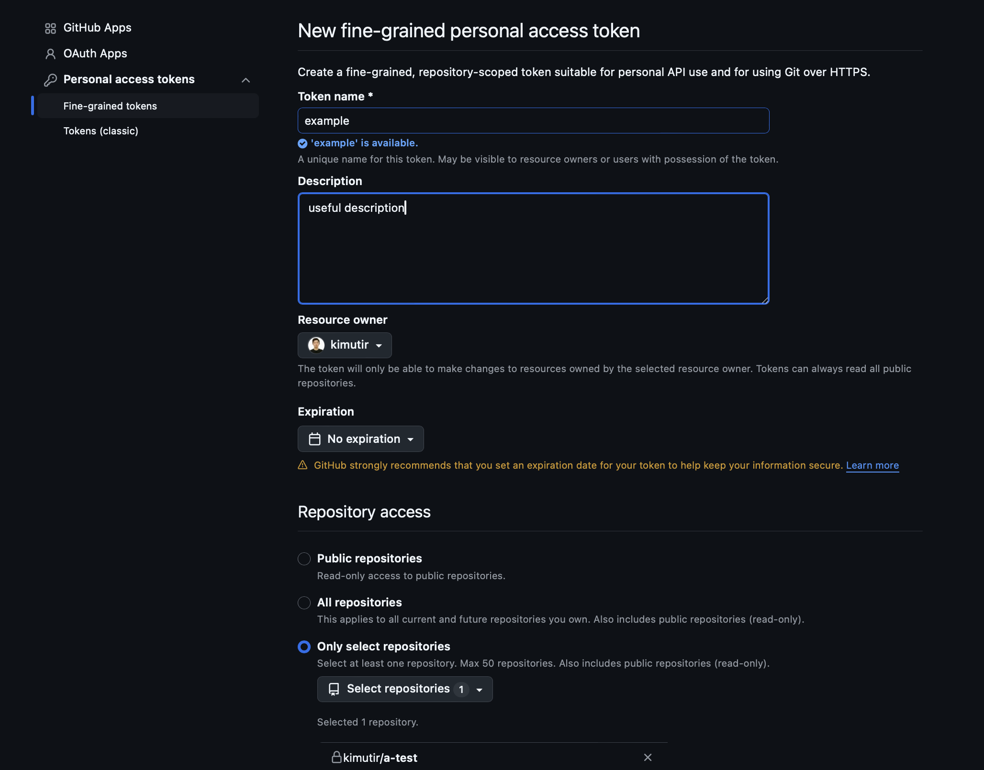
Task: Click the expiration warning triangle icon
Action: point(302,465)
